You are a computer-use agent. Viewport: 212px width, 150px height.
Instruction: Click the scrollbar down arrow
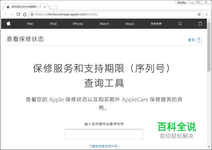pos(209,147)
